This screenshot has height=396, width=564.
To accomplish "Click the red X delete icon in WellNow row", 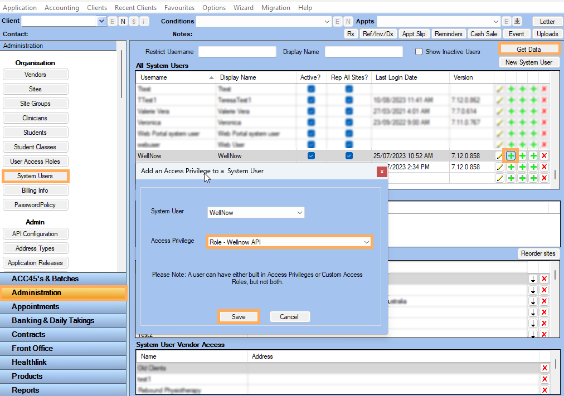I will [544, 156].
